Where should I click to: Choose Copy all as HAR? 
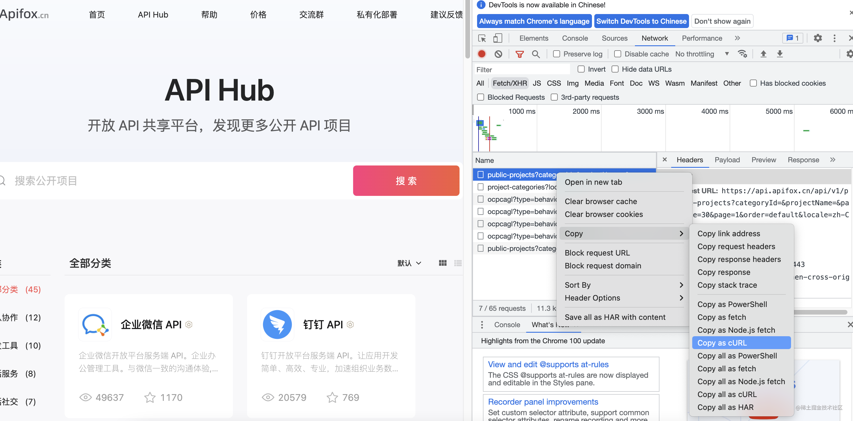pos(741,407)
